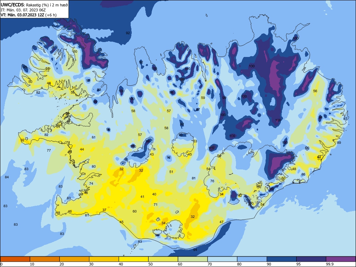Click the '44' value in western Iceland
Image resolution: width=356 pixels, height=267 pixels.
coord(82,150)
